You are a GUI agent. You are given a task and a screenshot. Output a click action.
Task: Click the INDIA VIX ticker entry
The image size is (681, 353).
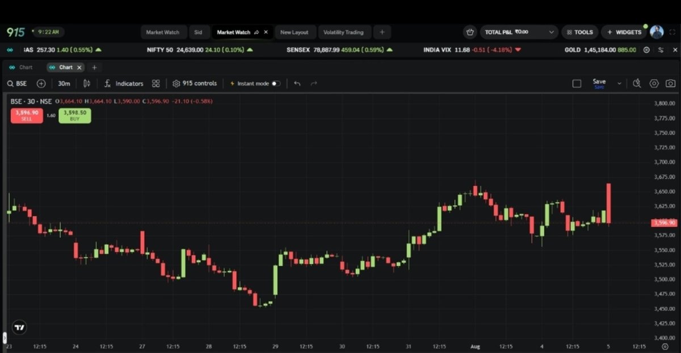click(x=472, y=50)
